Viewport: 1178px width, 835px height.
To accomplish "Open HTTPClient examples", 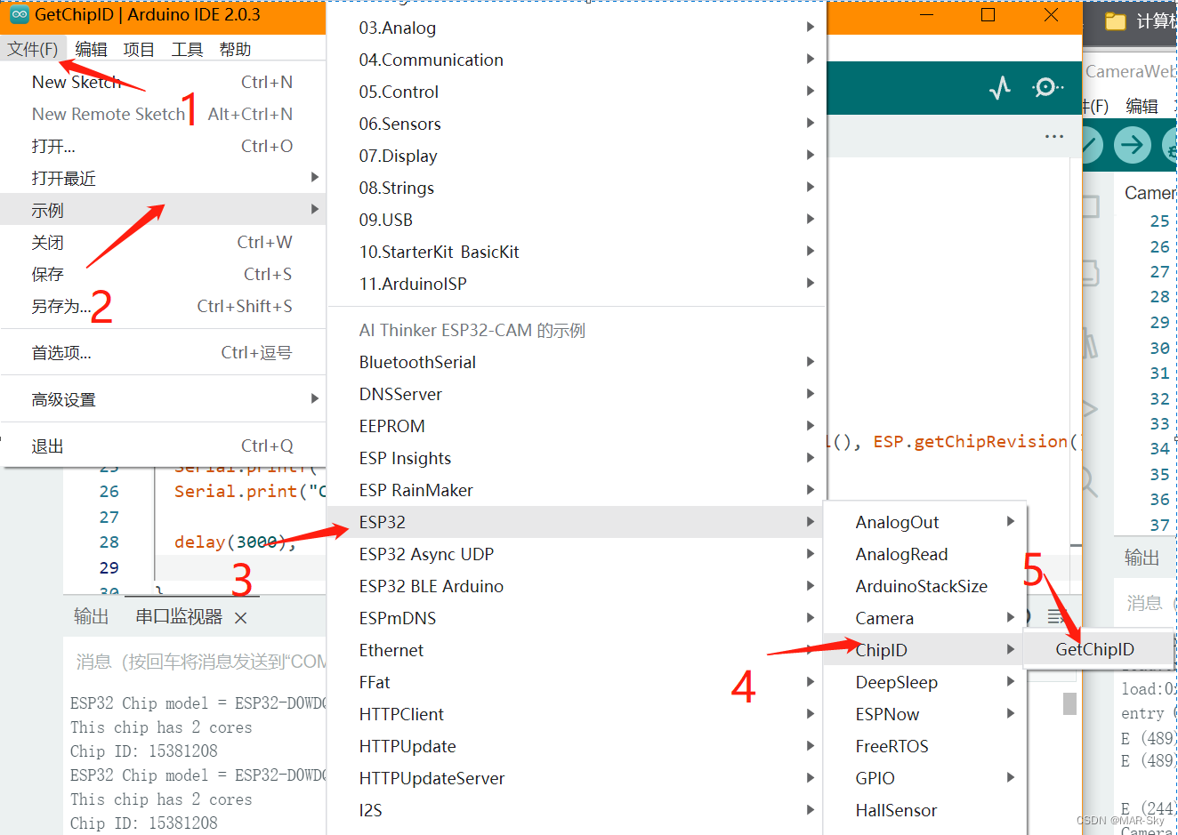I will (577, 714).
